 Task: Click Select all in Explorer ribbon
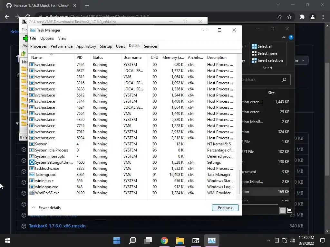[262, 46]
